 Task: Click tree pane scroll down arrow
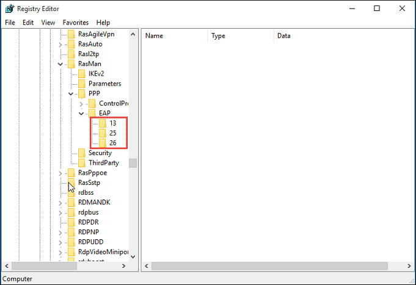(133, 257)
